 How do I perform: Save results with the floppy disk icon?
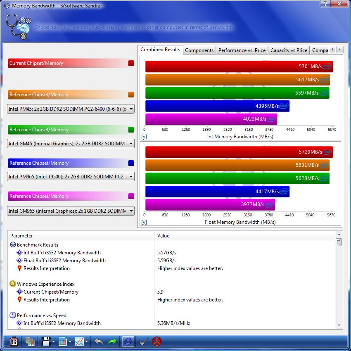click(46, 342)
